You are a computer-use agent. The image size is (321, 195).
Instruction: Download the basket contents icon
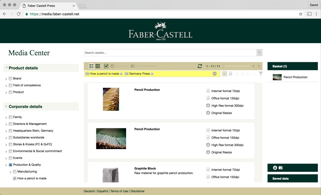(x=275, y=168)
